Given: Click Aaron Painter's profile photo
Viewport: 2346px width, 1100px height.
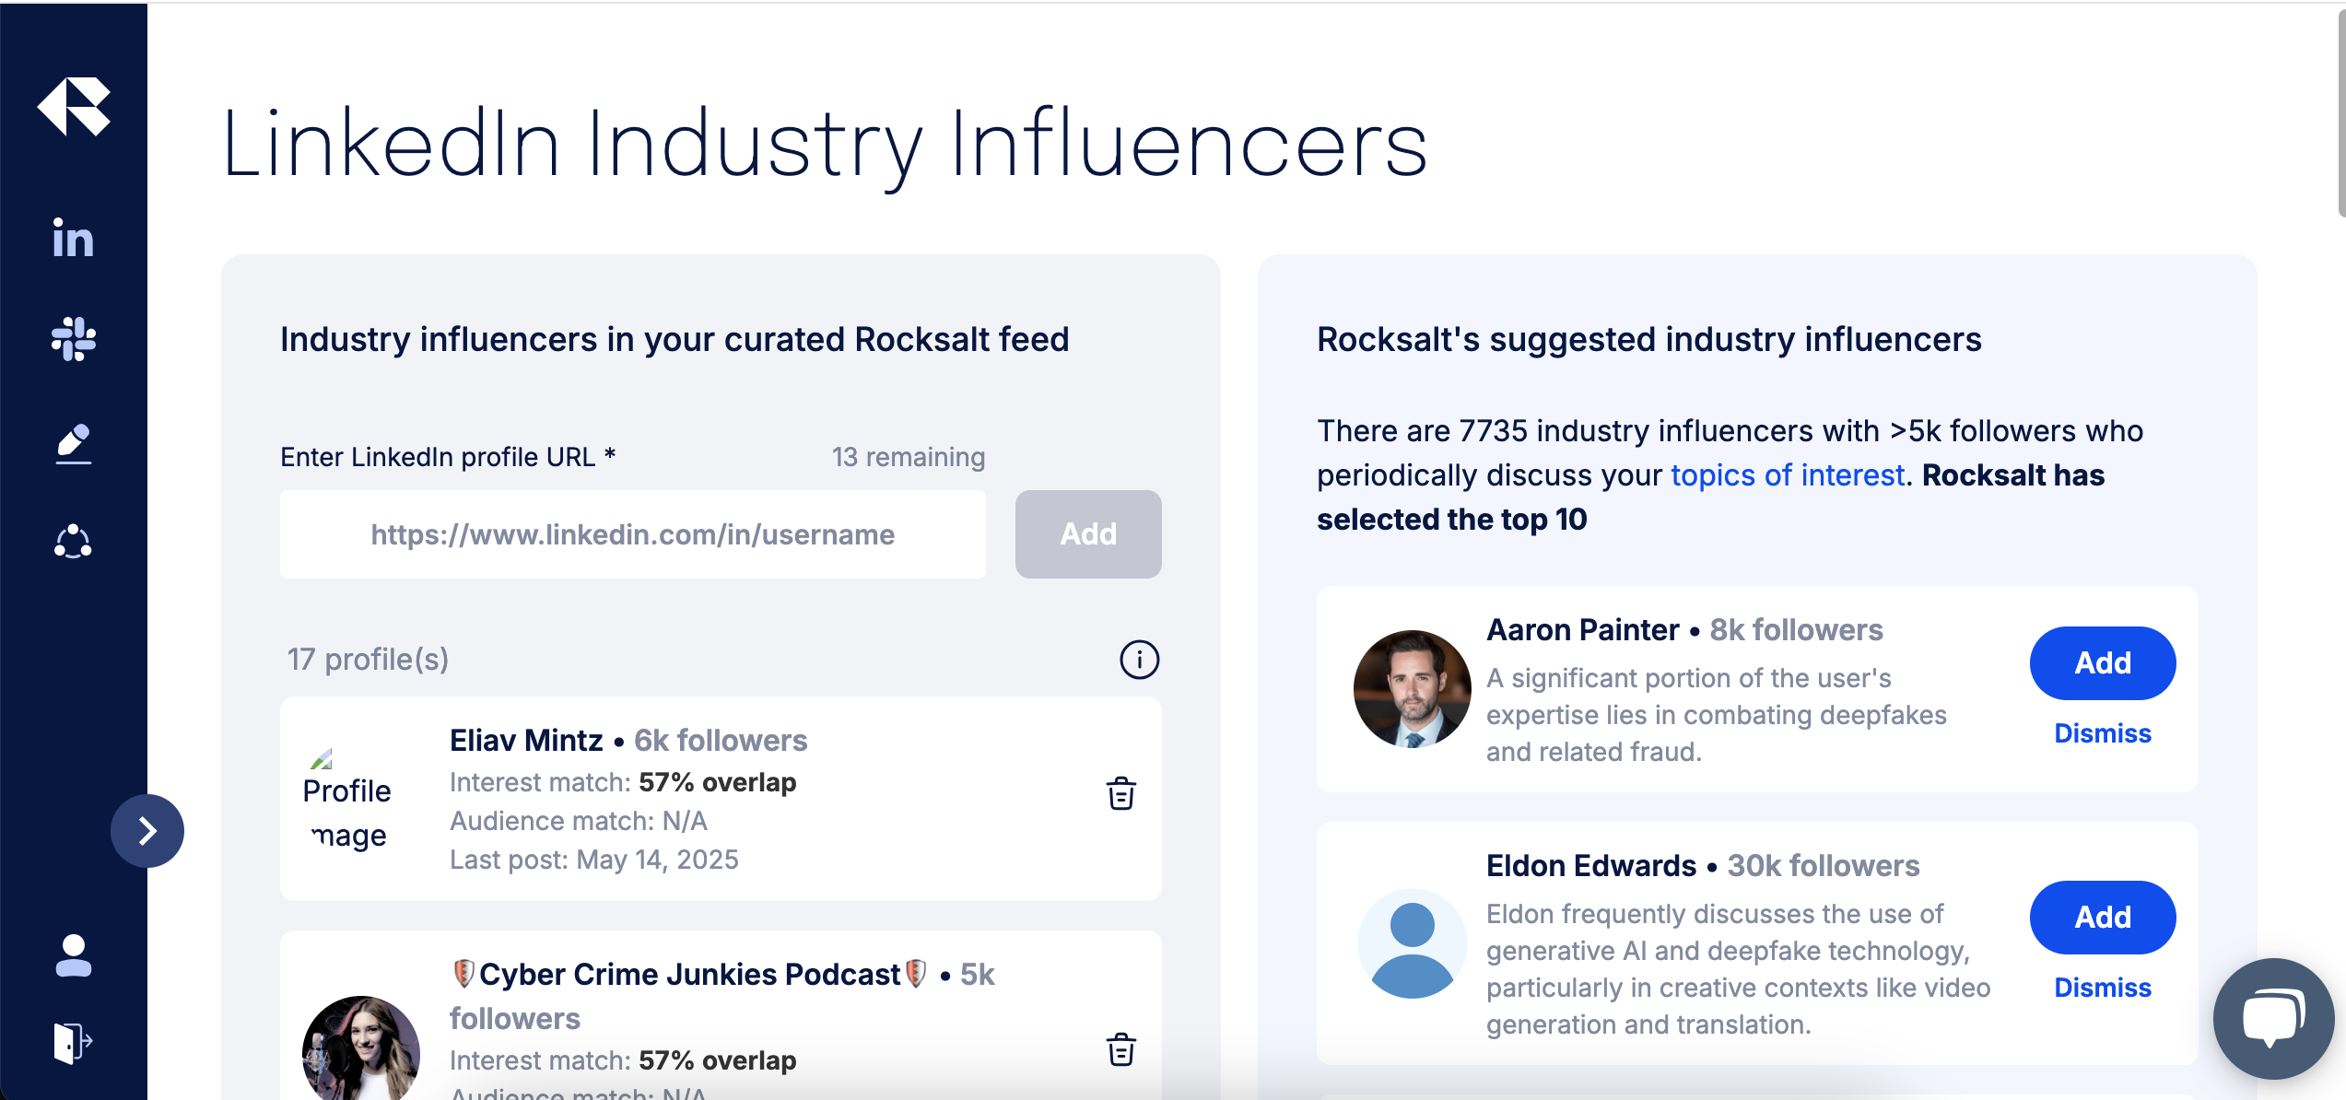Looking at the screenshot, I should point(1413,689).
